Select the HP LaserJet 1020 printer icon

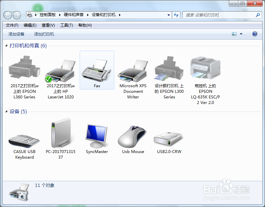60,71
